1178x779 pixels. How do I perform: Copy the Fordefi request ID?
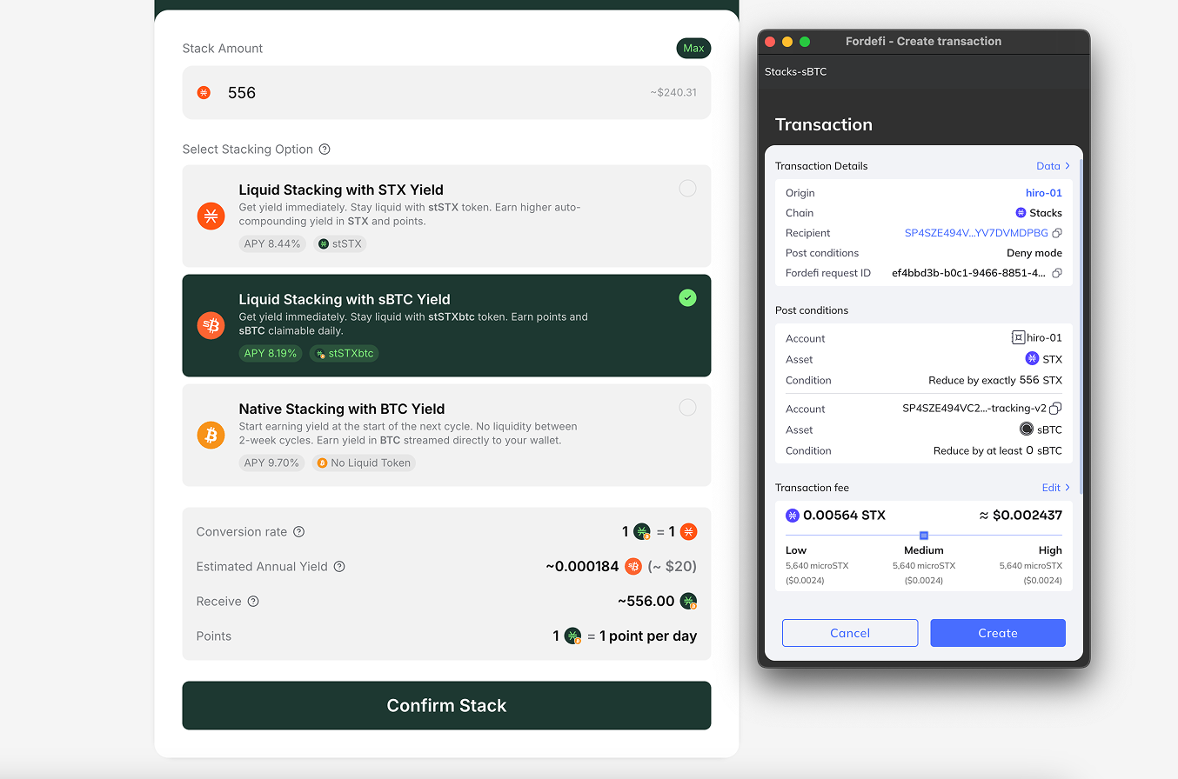[1057, 273]
